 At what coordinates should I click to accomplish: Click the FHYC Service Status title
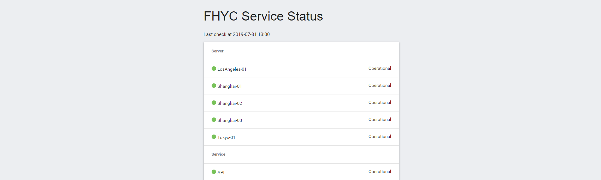[x=263, y=16]
